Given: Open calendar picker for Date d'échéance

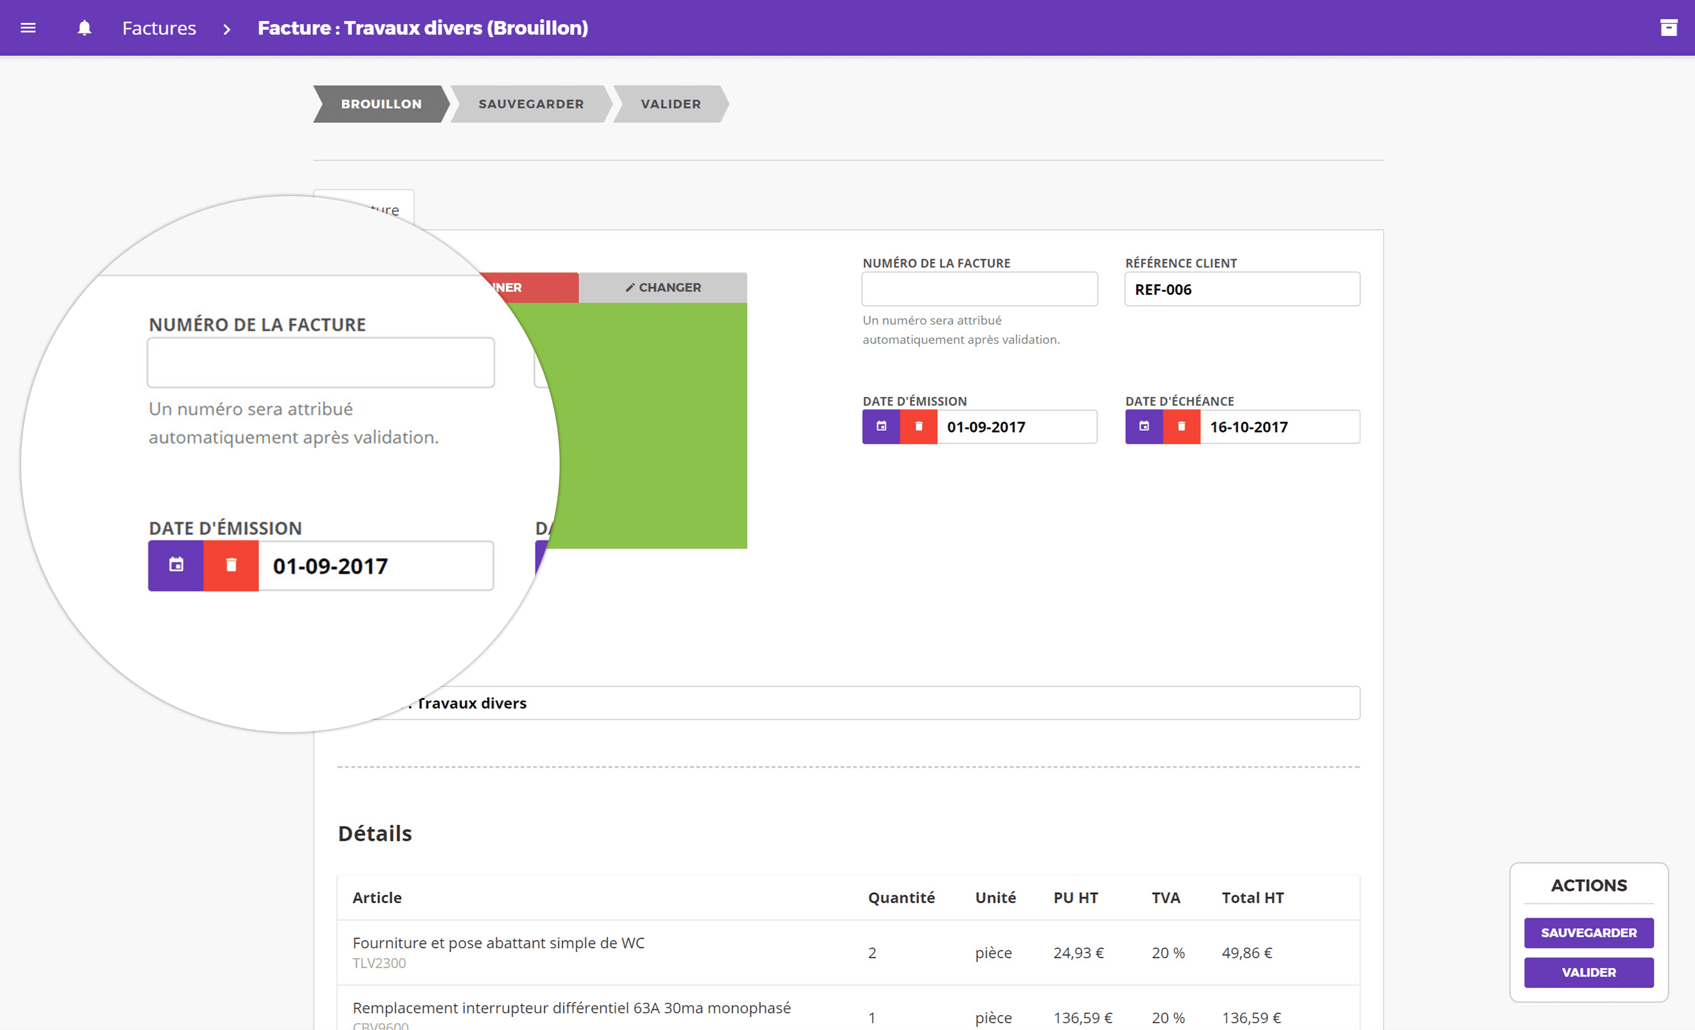Looking at the screenshot, I should pos(1144,427).
